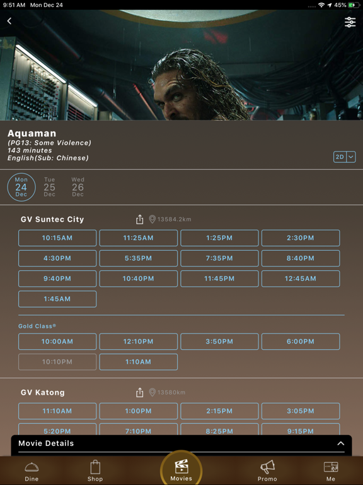363x485 pixels.
Task: Choose GV Katong 1:00PM showtime
Action: coord(138,411)
